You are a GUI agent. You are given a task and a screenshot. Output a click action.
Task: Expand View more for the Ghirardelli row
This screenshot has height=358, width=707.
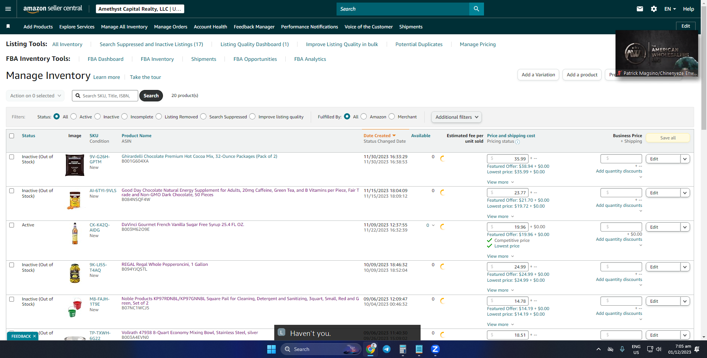pos(500,182)
